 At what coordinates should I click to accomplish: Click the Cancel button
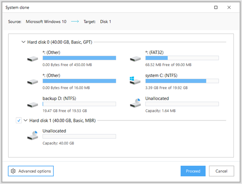coord(222,171)
